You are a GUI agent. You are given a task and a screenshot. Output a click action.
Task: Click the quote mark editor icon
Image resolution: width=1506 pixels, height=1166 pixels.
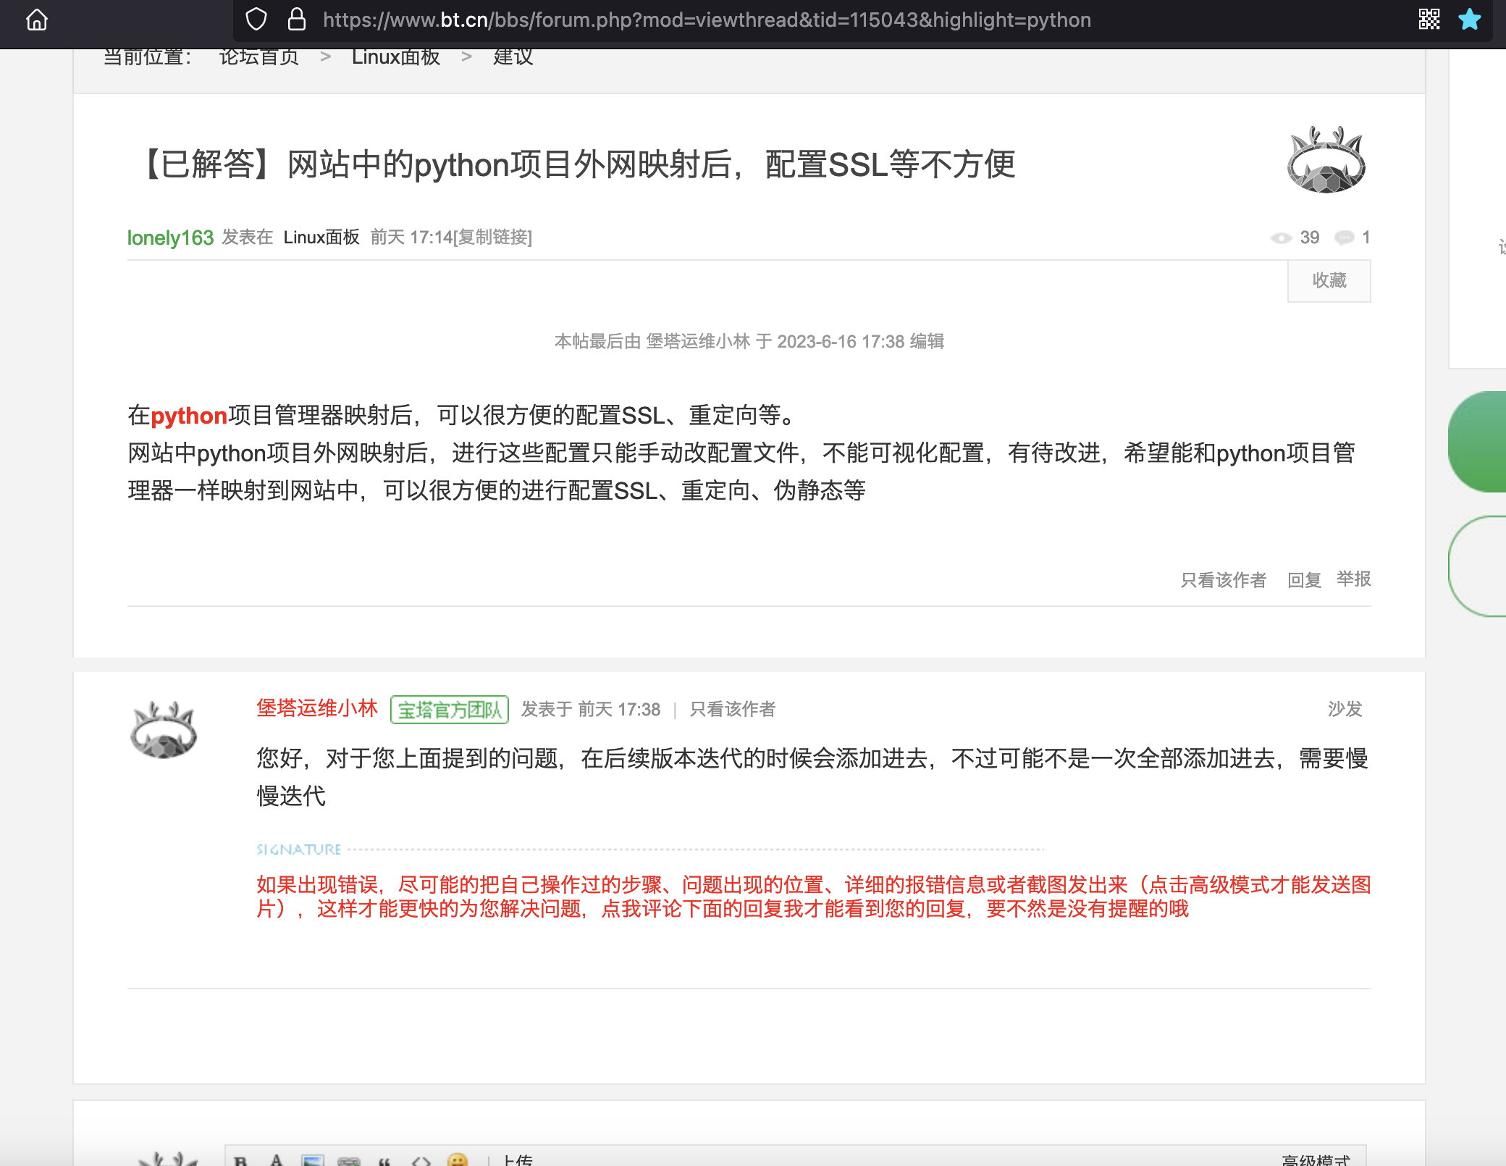coord(384,1161)
